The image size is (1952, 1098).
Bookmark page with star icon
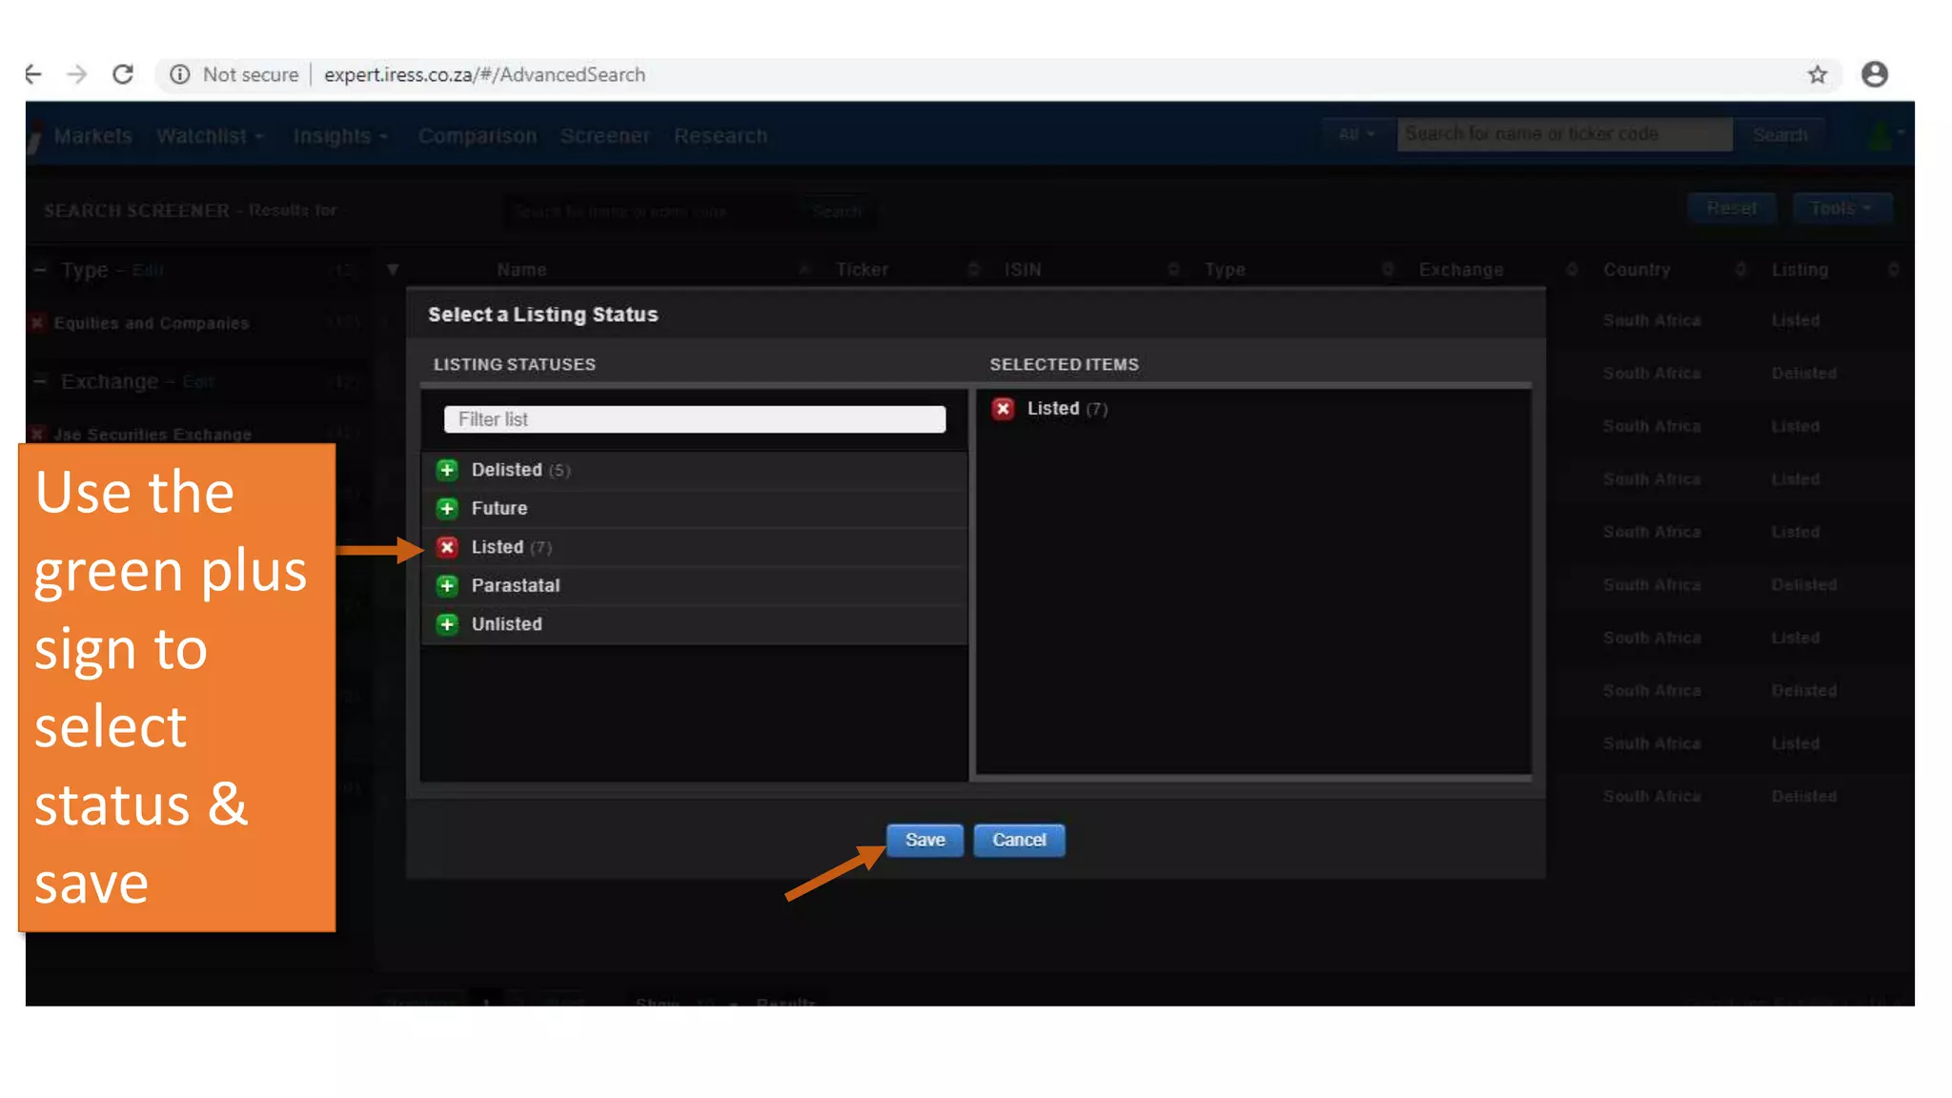(x=1818, y=74)
